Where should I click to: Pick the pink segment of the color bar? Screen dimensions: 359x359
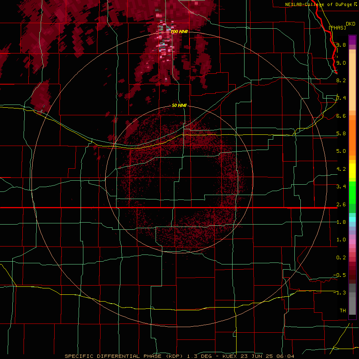tap(352, 242)
